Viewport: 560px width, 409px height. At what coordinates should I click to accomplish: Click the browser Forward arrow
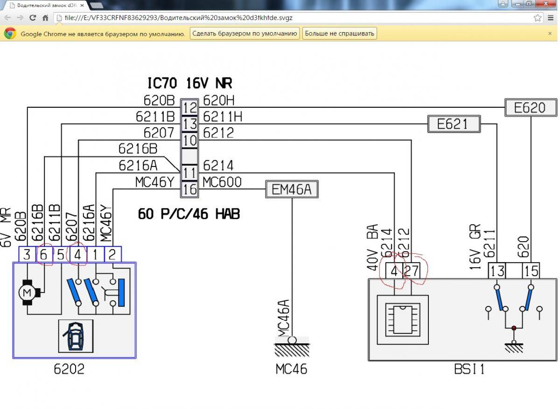pyautogui.click(x=20, y=18)
